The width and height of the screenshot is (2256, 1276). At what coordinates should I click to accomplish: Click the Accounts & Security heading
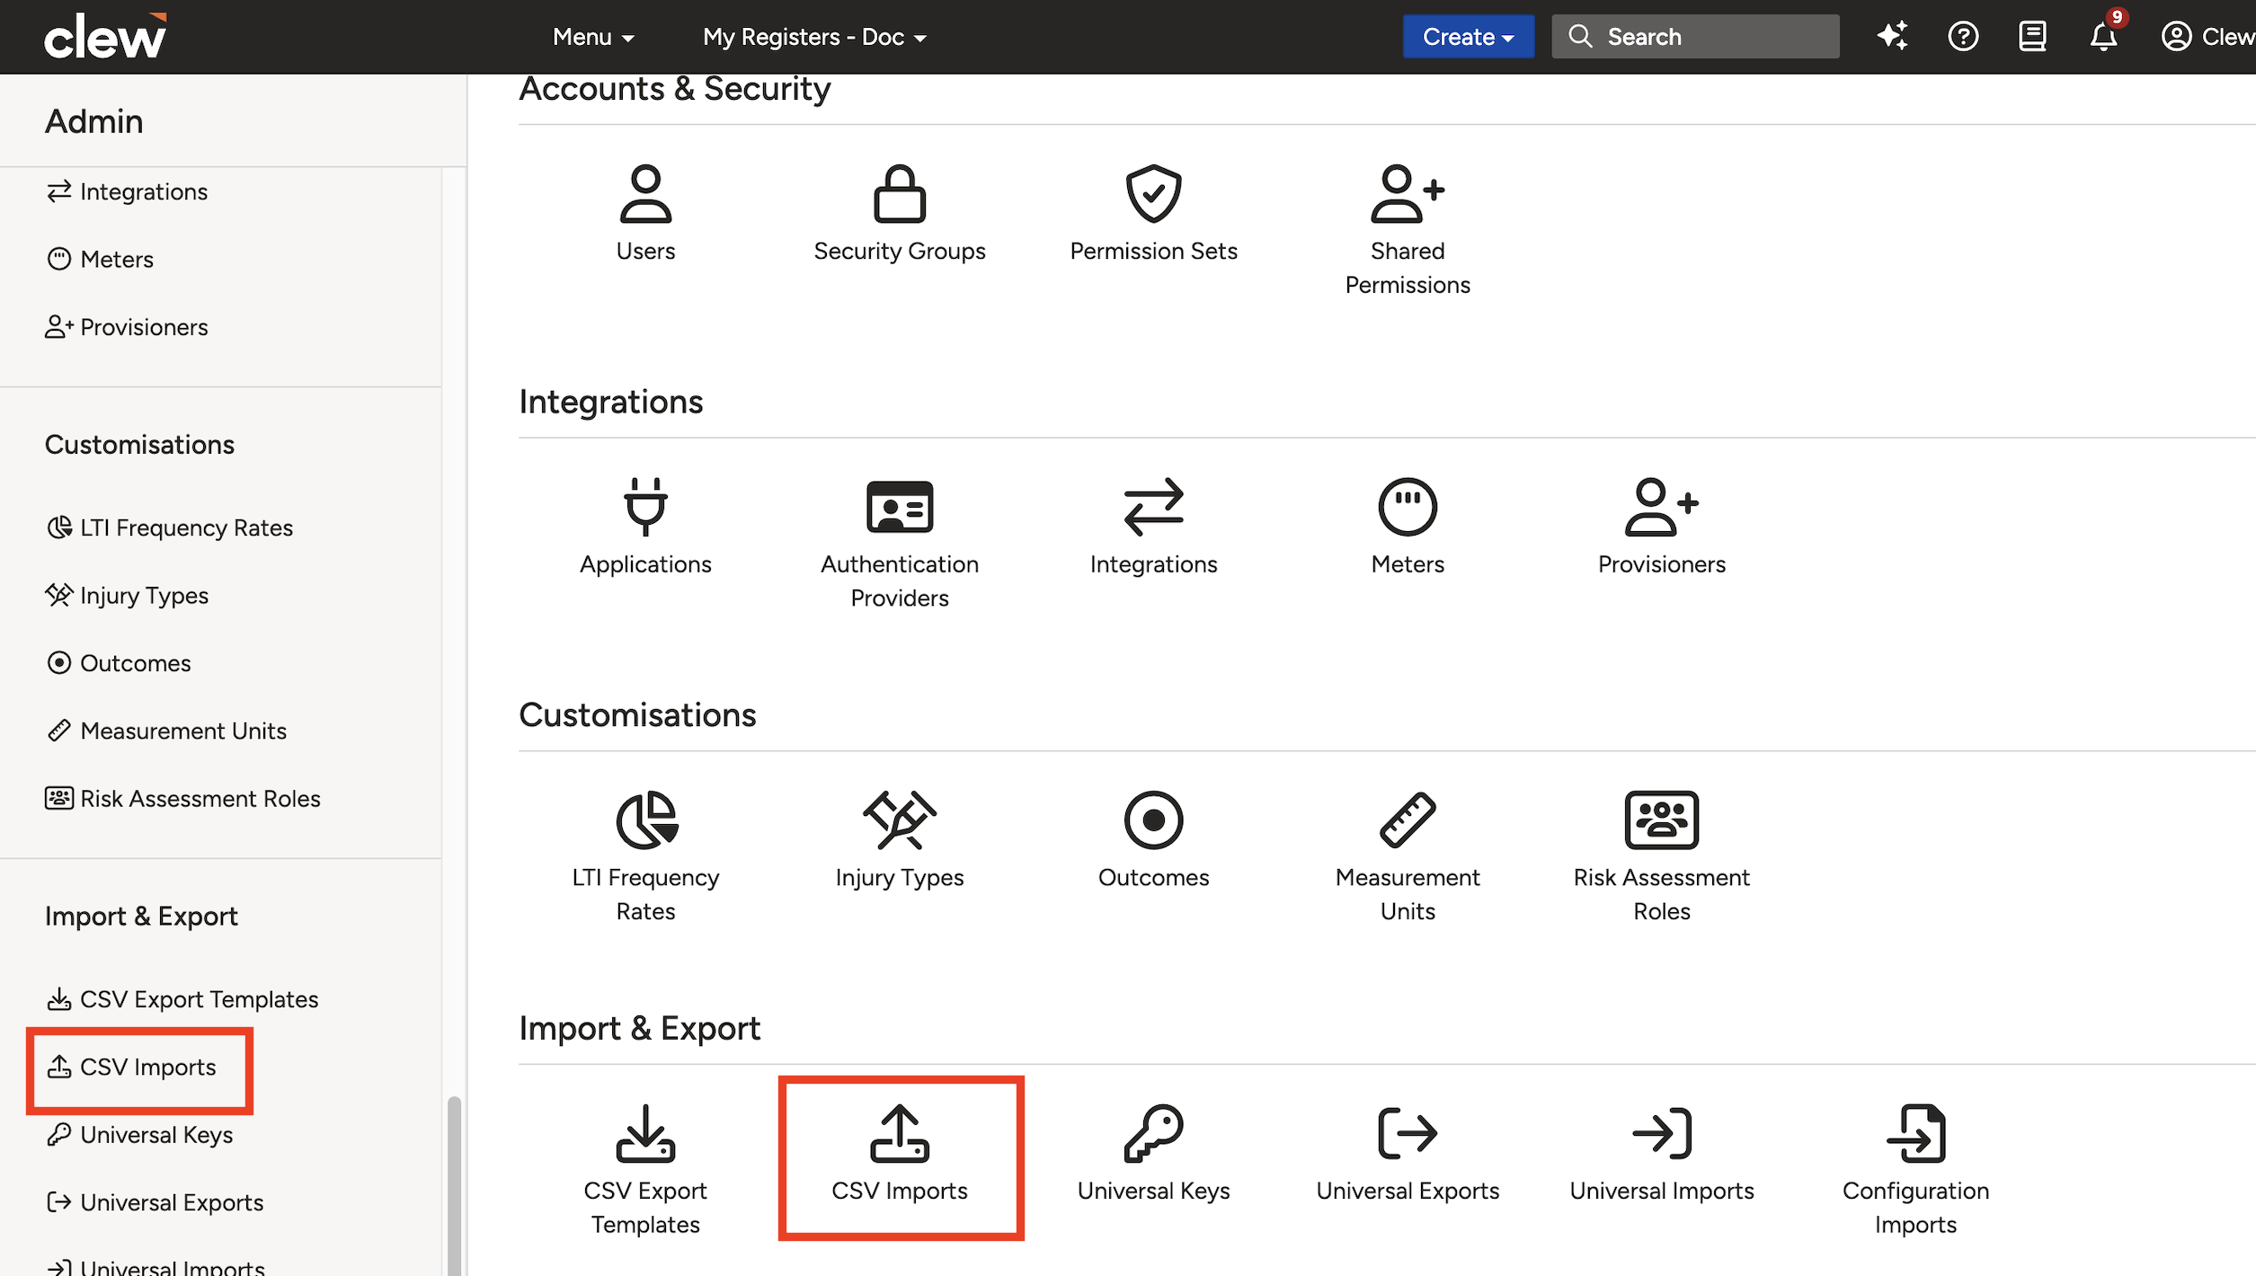tap(674, 89)
